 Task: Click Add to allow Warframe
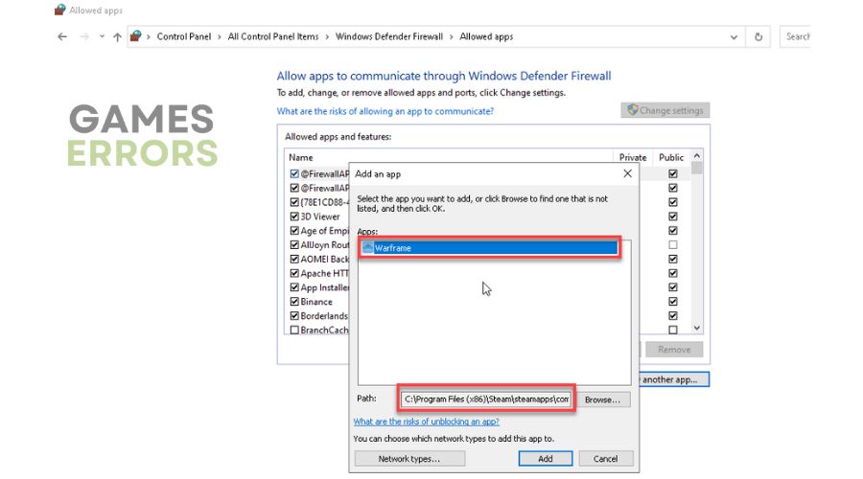[546, 459]
